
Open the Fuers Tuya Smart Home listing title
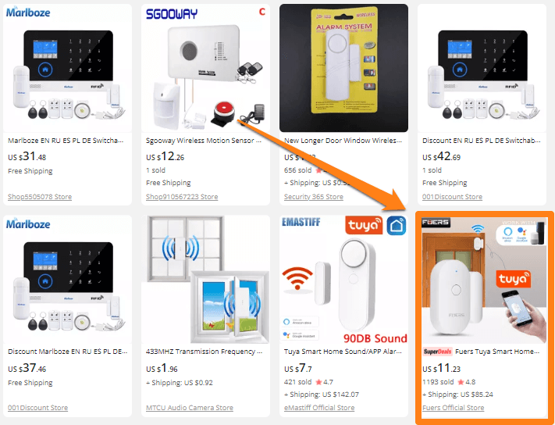(x=497, y=352)
